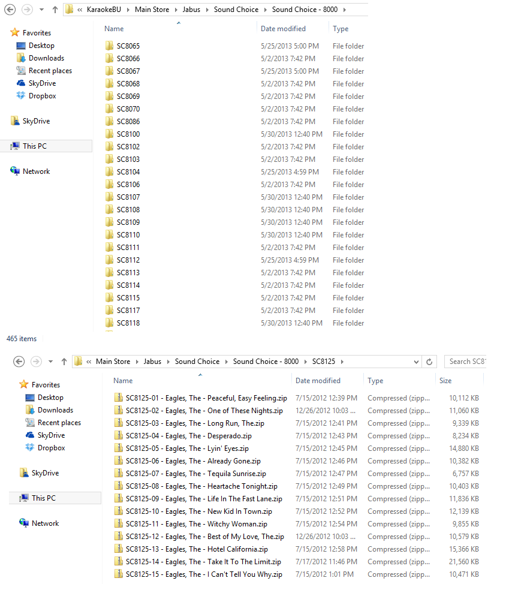The height and width of the screenshot is (593, 506).
Task: Go to Main Store in the bottom window breadcrumb
Action: (x=113, y=362)
